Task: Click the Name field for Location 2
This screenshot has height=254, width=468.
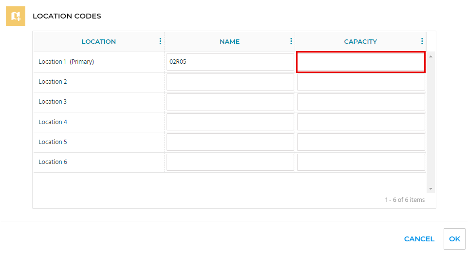Action: pos(230,82)
